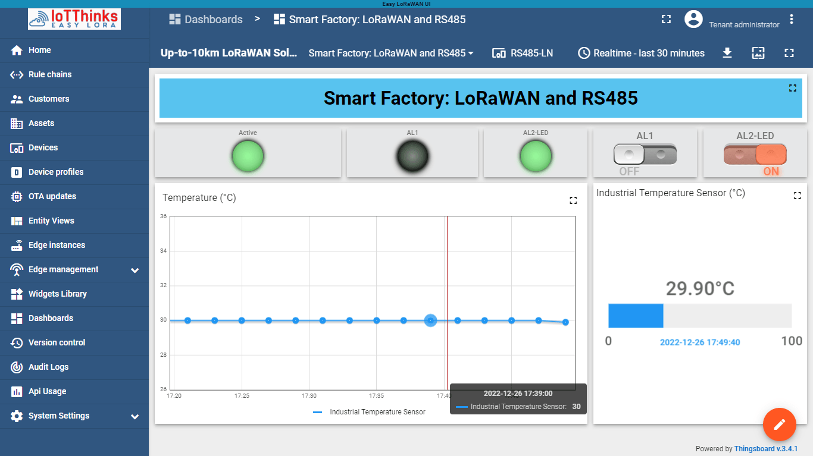Viewport: 813px width, 456px height.
Task: View Audit Logs
Action: 48,367
